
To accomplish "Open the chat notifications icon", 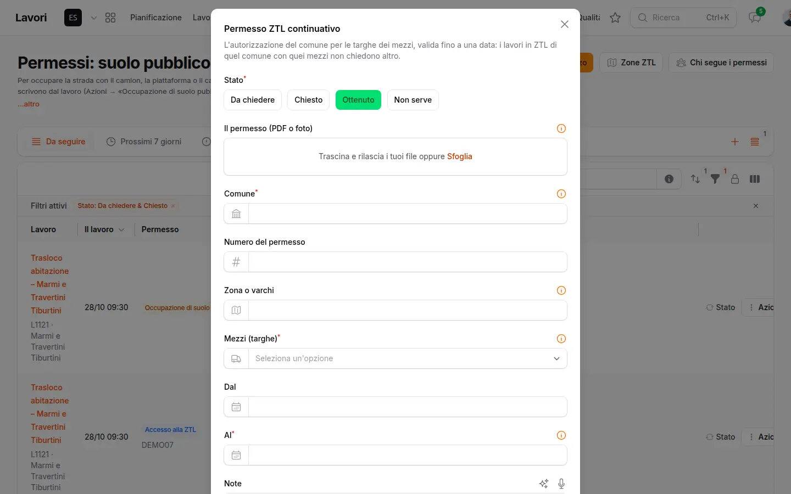I will pyautogui.click(x=755, y=18).
